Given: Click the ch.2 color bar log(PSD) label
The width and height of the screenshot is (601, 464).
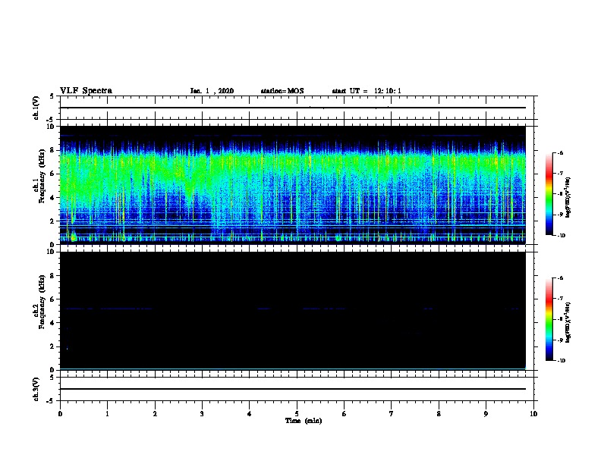Looking at the screenshot, I should coord(568,322).
